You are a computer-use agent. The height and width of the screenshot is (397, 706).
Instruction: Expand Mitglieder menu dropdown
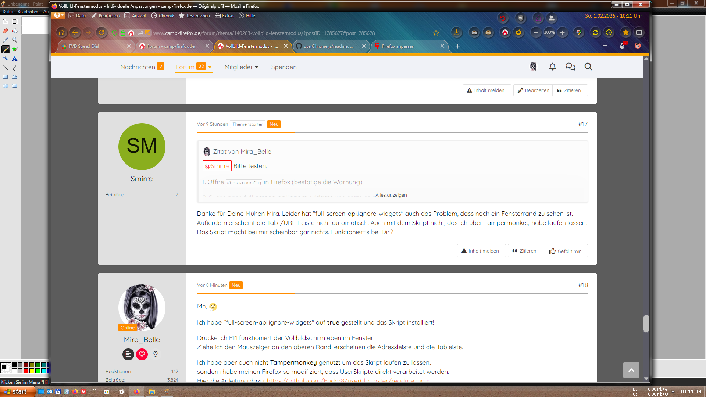pyautogui.click(x=257, y=67)
